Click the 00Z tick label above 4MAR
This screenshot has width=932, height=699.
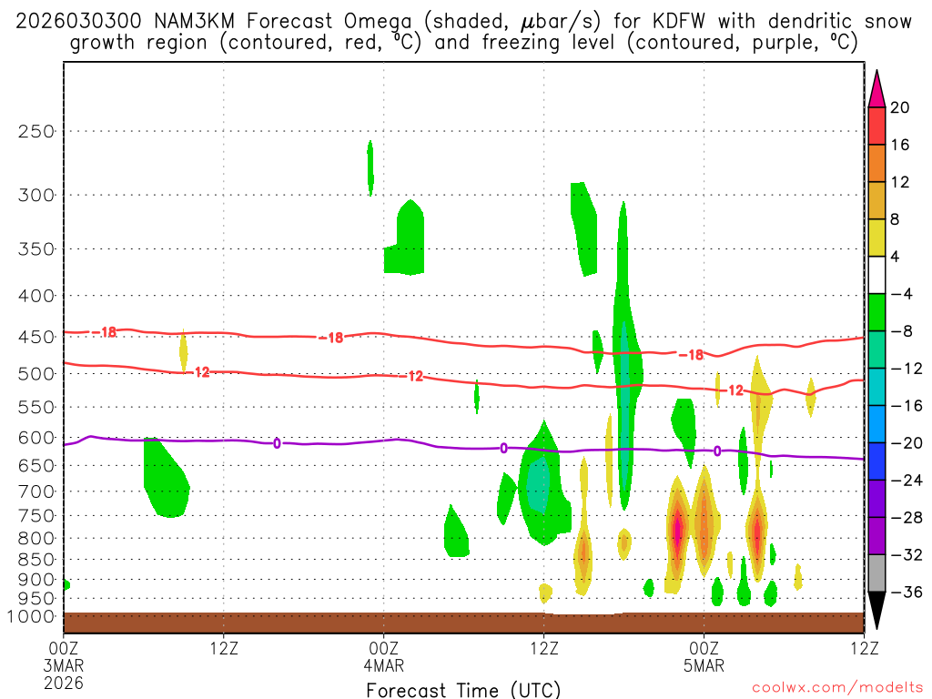pyautogui.click(x=384, y=648)
